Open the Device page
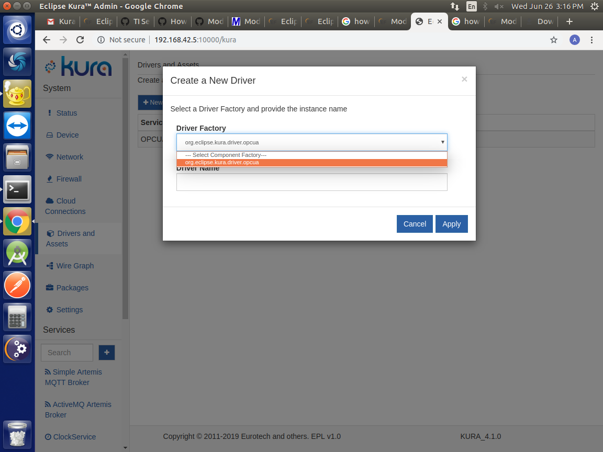 (x=63, y=135)
